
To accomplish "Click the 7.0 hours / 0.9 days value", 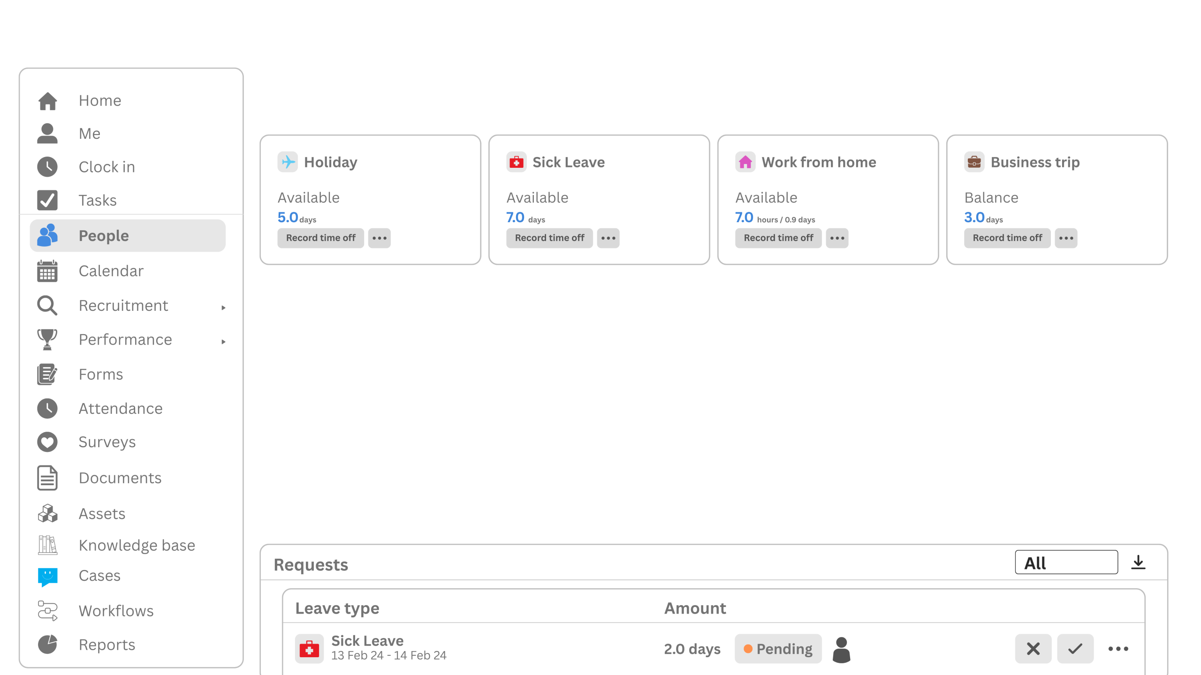I will [775, 218].
